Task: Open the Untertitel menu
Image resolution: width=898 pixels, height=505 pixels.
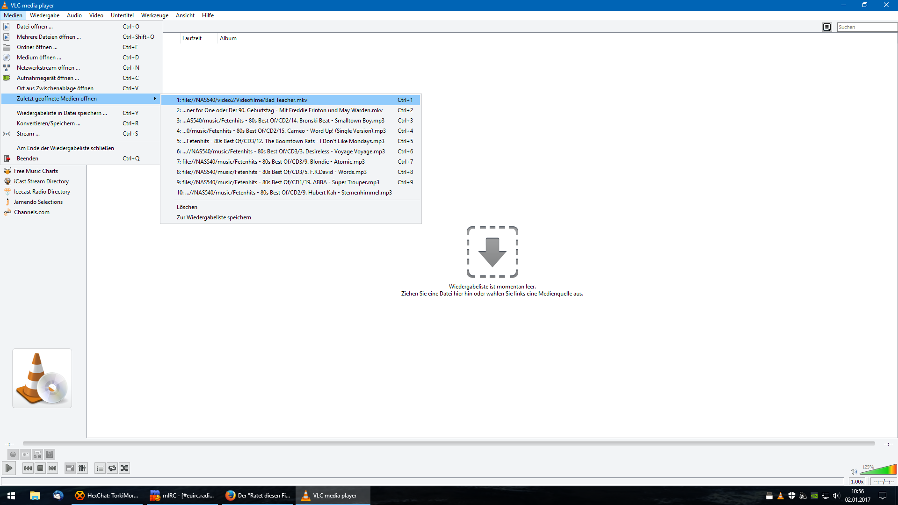Action: coord(122,15)
